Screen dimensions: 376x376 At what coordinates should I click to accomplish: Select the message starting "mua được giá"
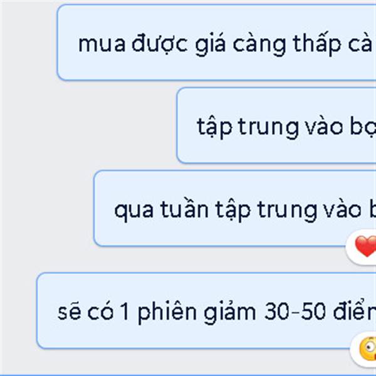216,43
